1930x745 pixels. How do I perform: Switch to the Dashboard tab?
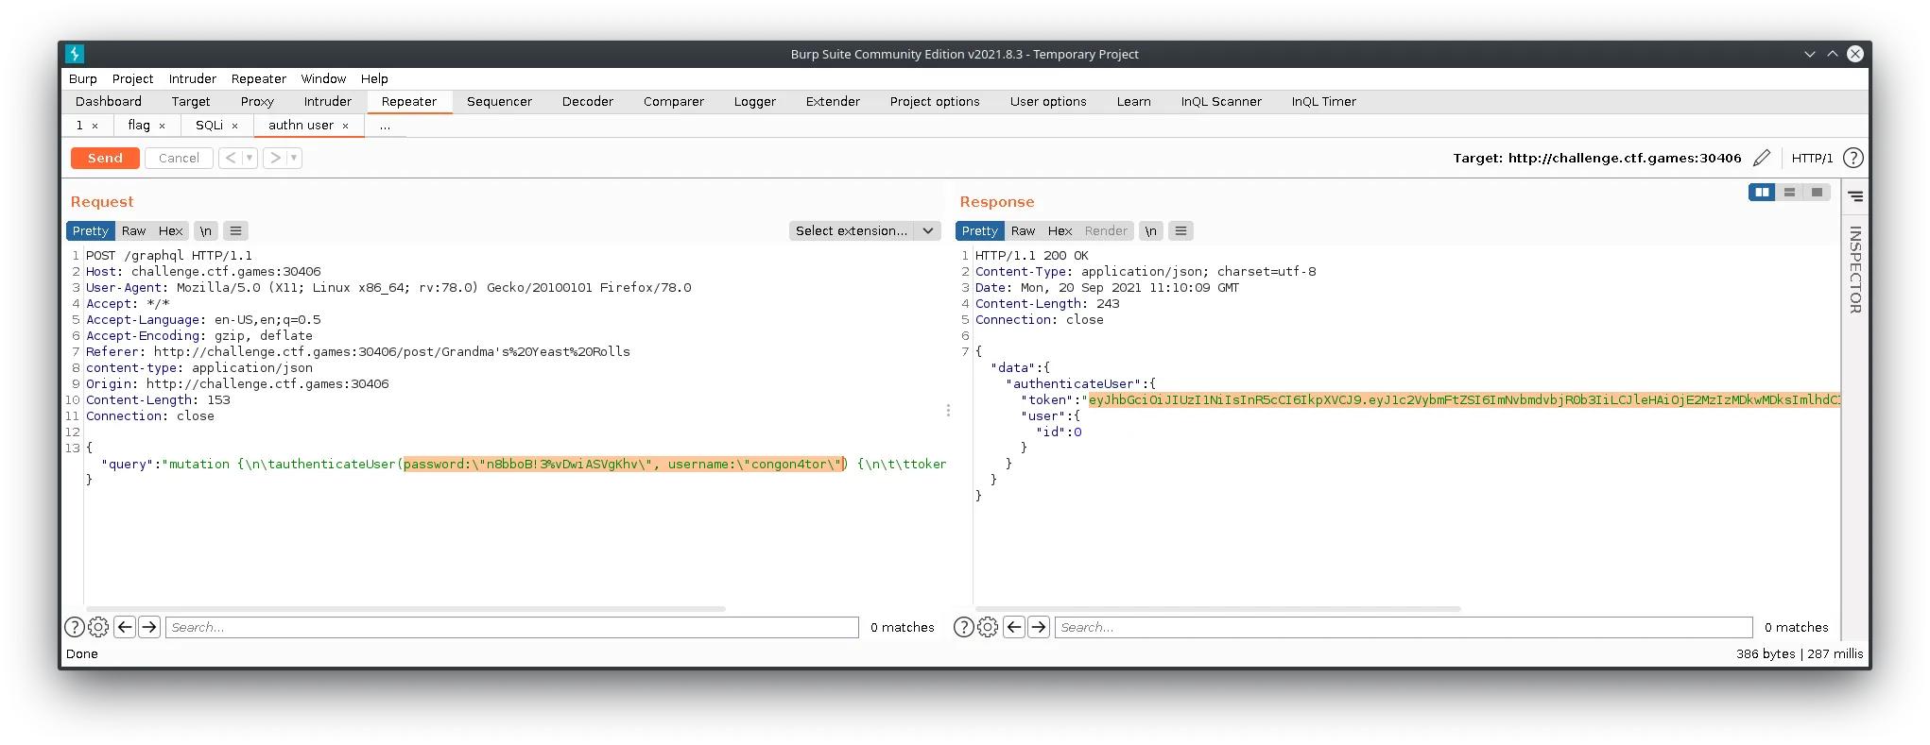109,102
